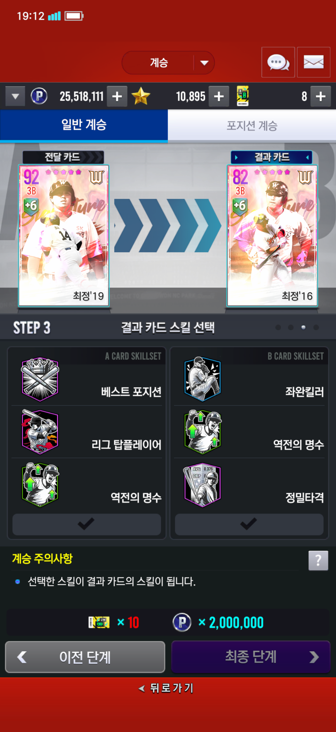Check the B CARD SKILLSET checkmark

point(249,524)
